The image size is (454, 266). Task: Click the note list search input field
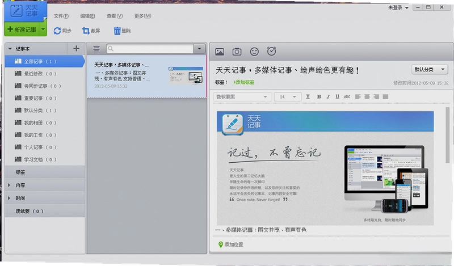click(150, 49)
